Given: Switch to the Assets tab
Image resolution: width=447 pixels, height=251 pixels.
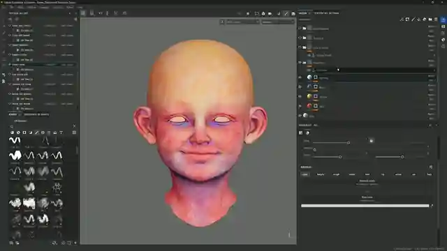Looking at the screenshot, I should pyautogui.click(x=13, y=114).
